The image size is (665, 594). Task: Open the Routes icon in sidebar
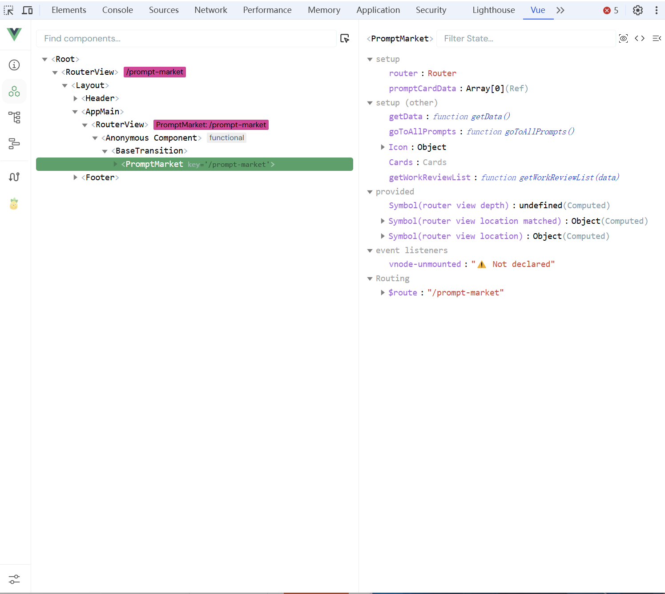(x=14, y=177)
